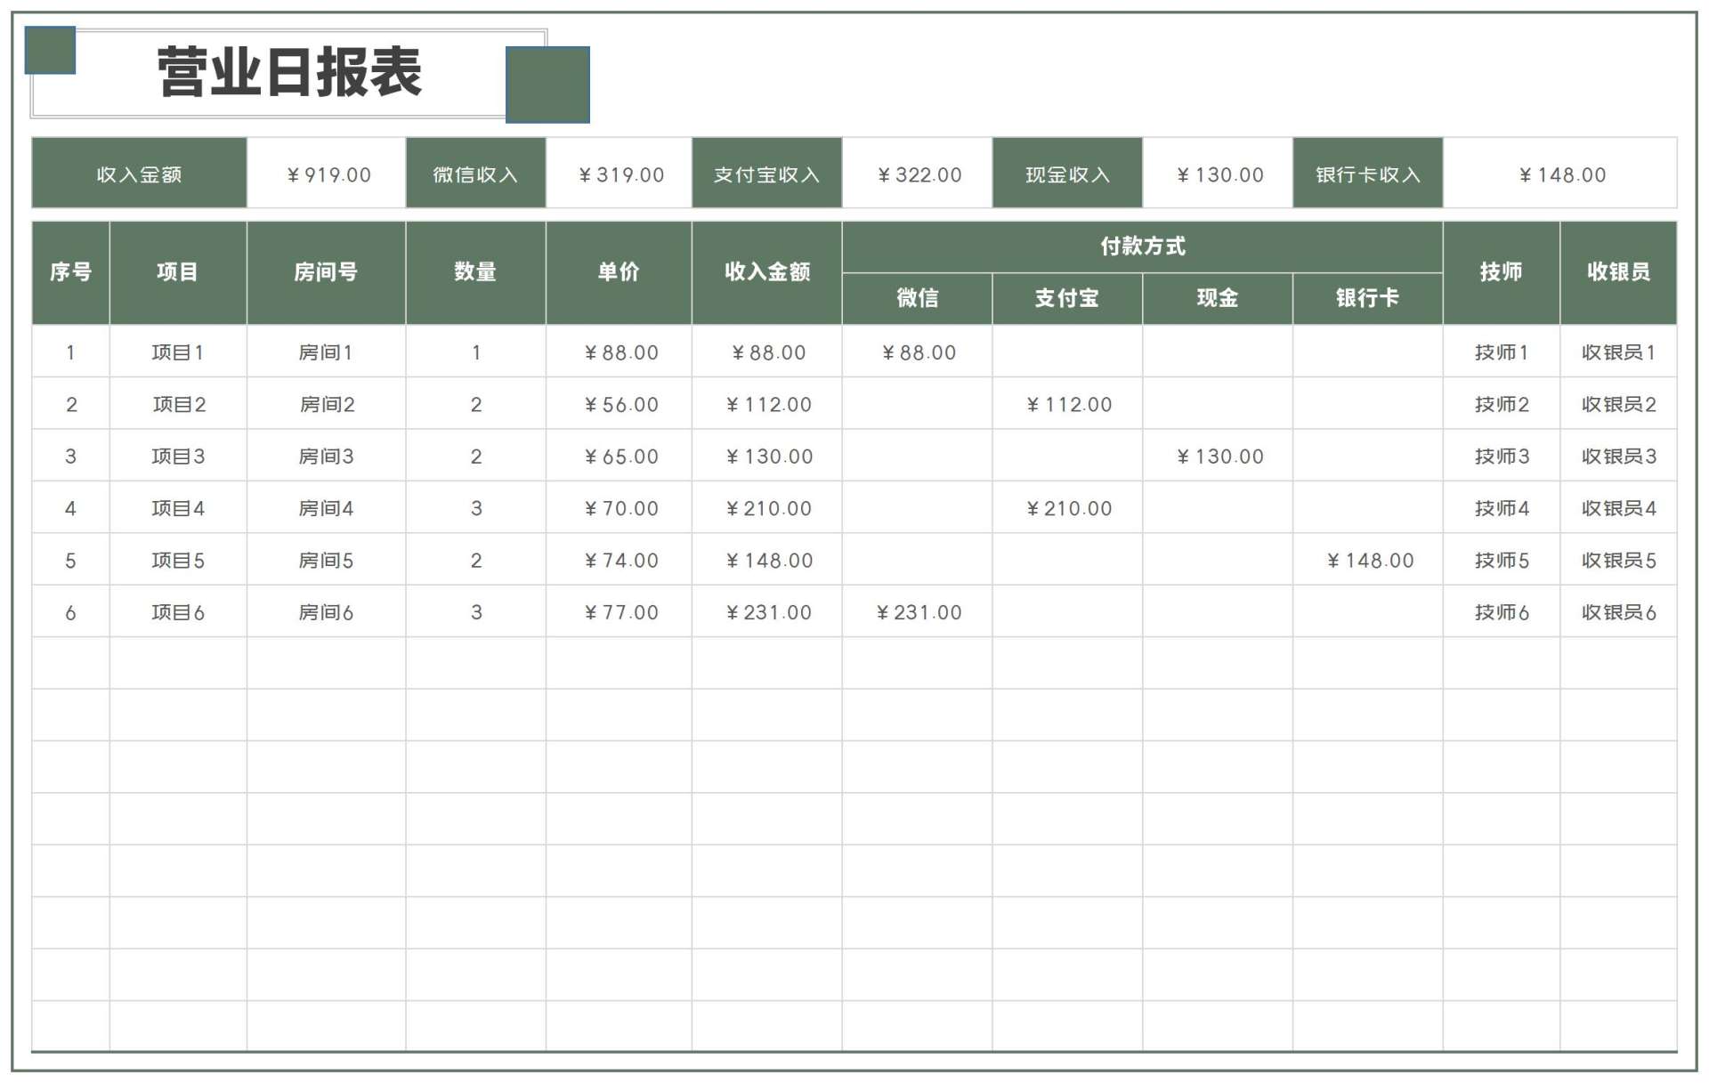Select the 单价 column header
The width and height of the screenshot is (1709, 1083).
pos(620,272)
